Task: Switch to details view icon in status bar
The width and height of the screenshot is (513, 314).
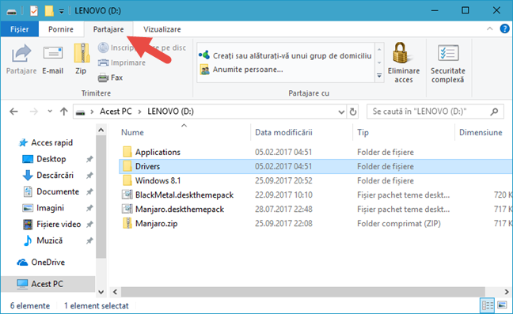Action: 487,305
